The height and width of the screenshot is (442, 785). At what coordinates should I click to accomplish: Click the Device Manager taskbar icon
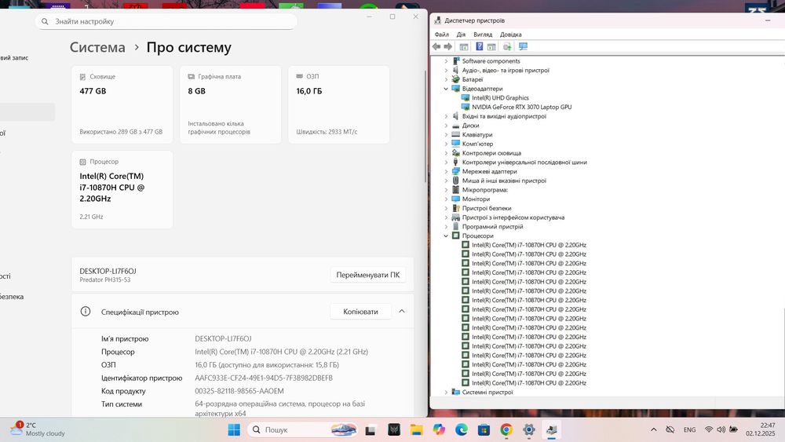[x=551, y=429]
